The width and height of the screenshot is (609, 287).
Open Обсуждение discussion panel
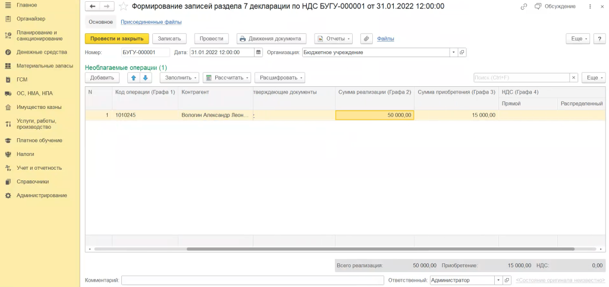(555, 6)
